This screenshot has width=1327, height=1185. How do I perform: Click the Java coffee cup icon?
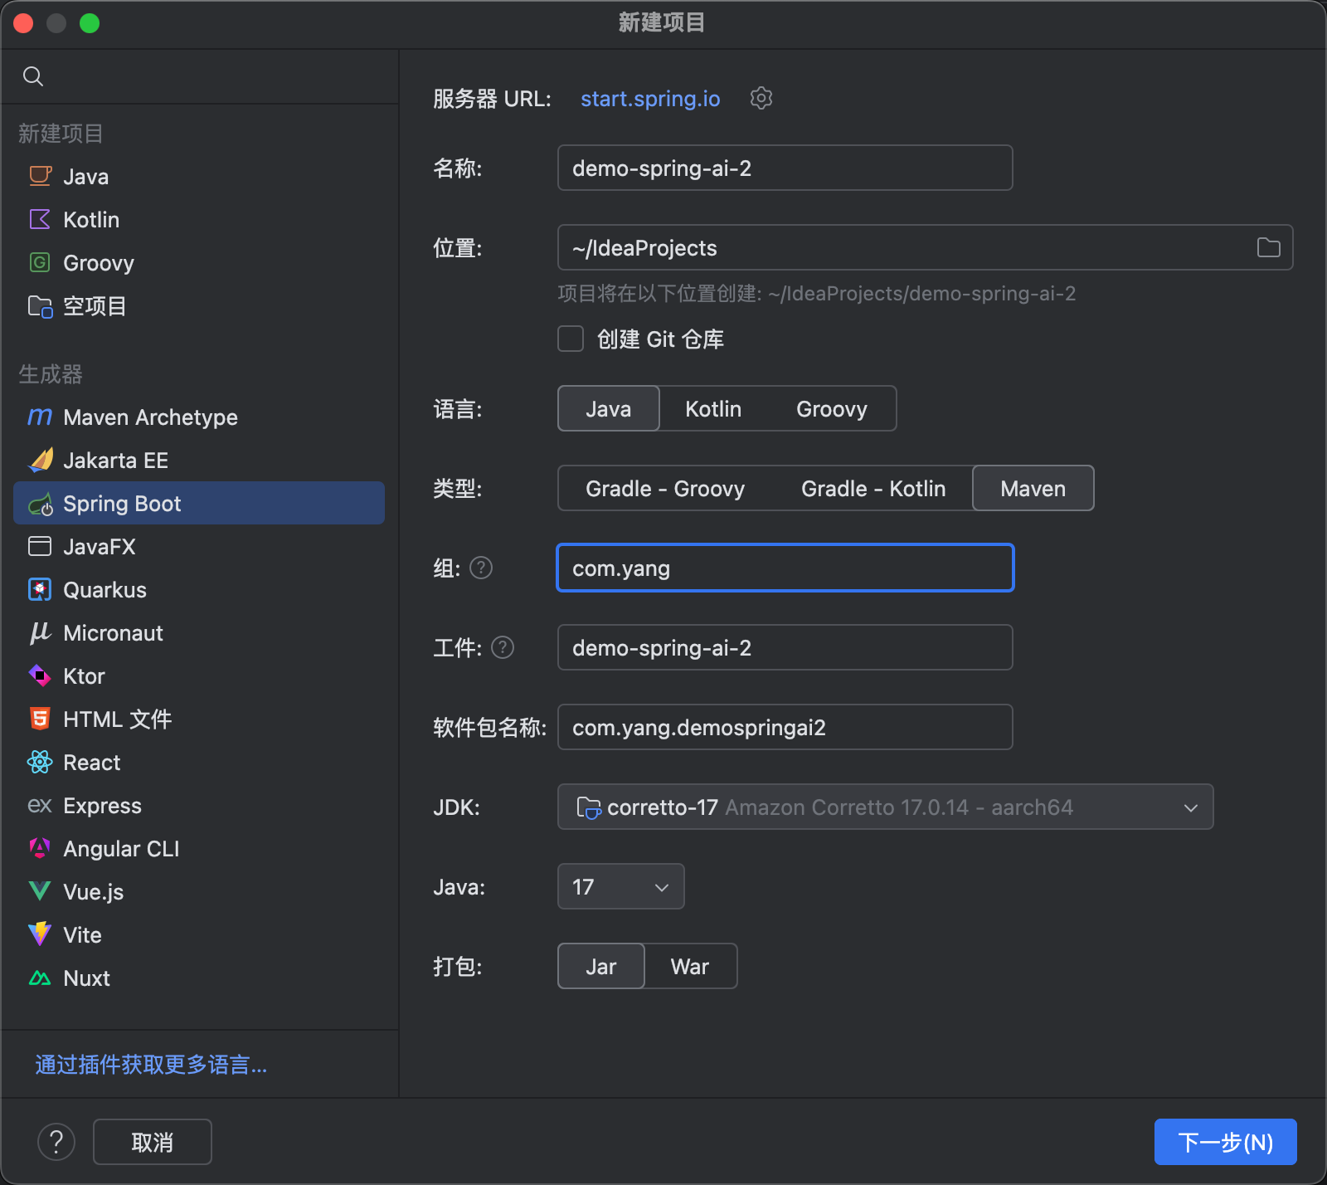[40, 176]
